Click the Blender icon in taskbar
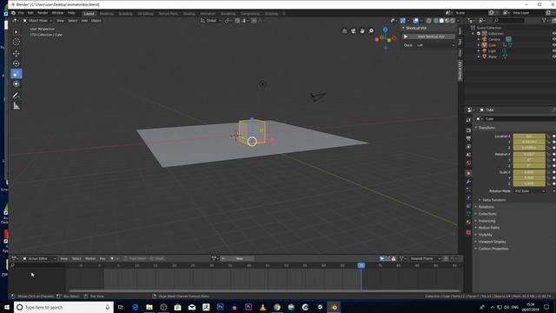The height and width of the screenshot is (313, 556). point(334,307)
